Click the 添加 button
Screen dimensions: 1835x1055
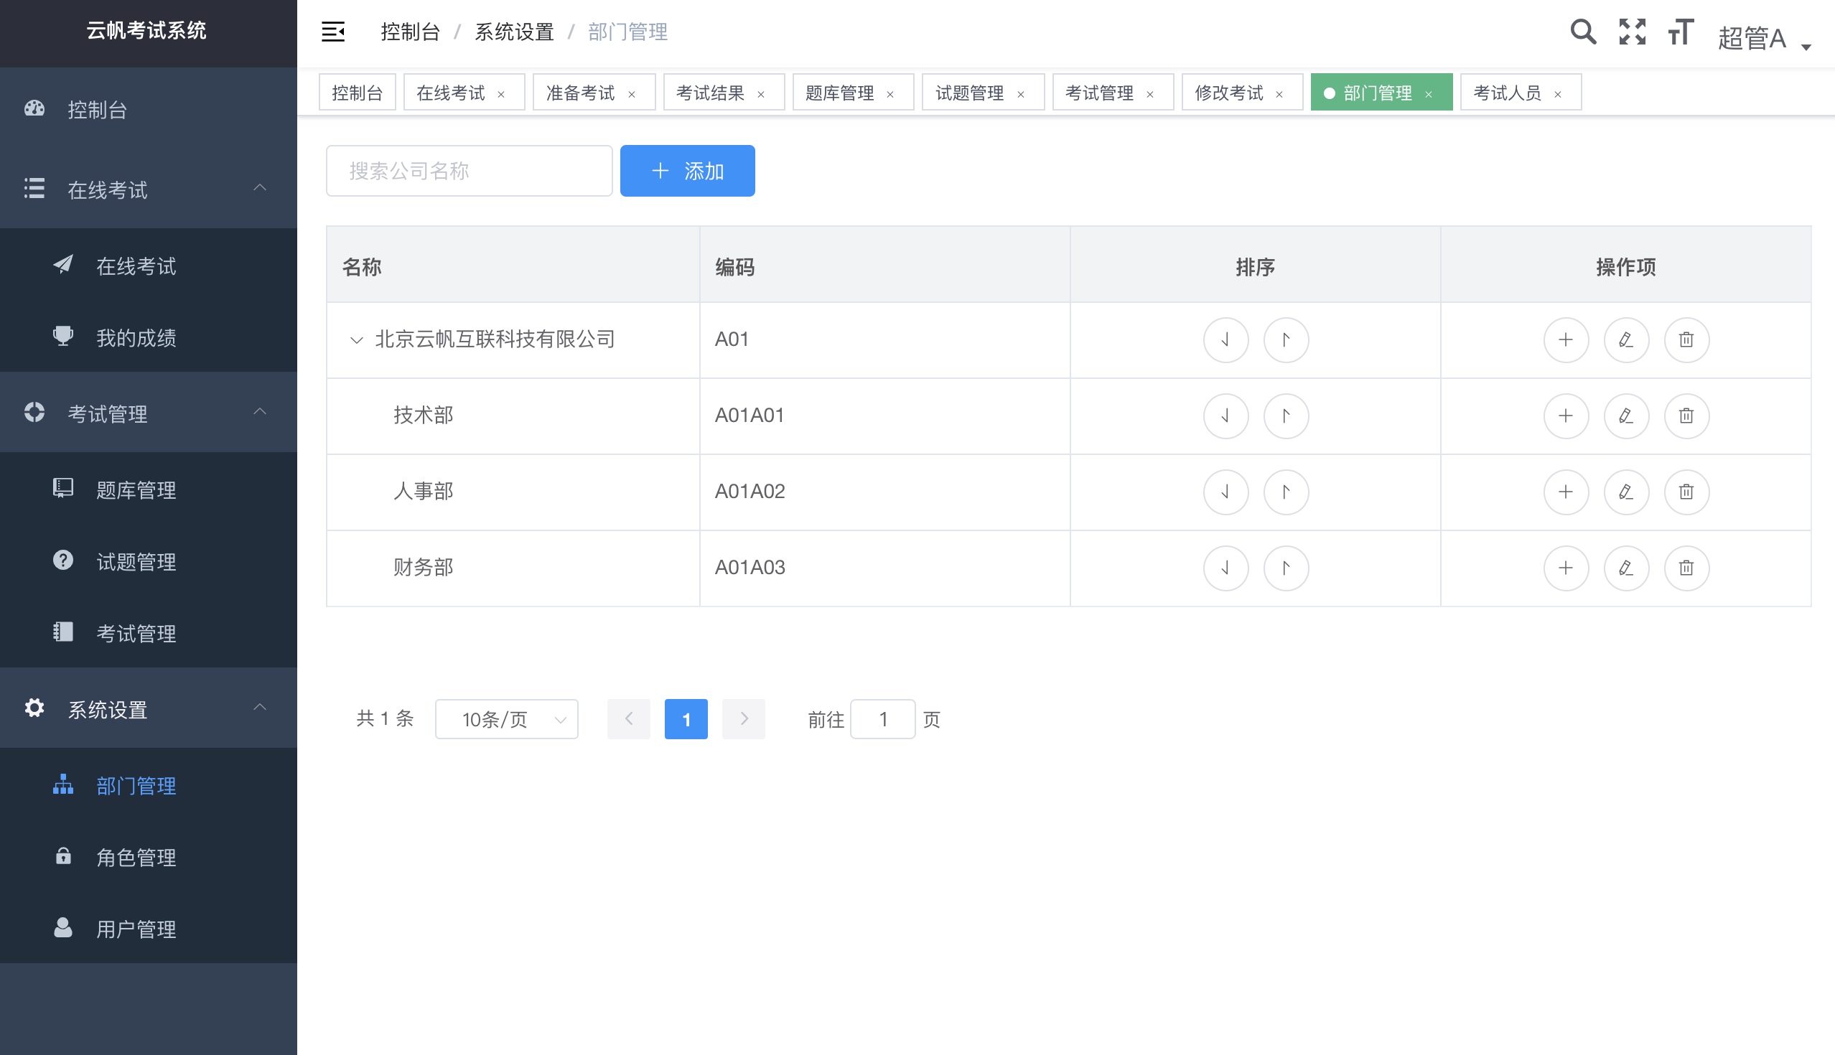click(x=686, y=171)
